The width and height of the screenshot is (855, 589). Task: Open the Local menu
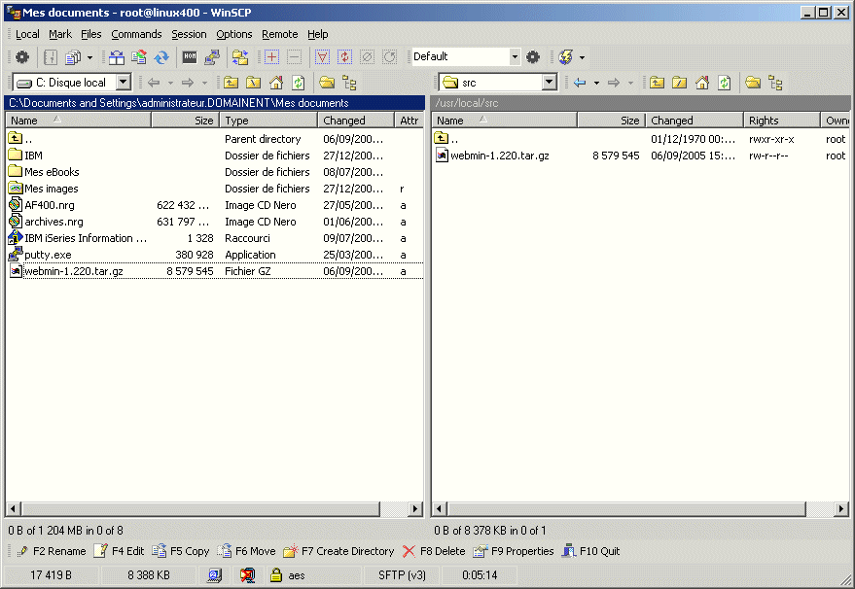27,34
